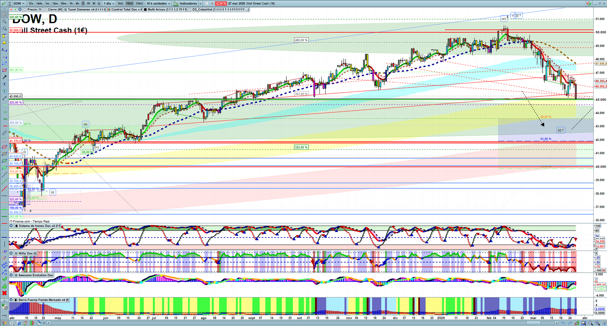Pick the arrow drawing tool
Image resolution: width=607 pixels, height=326 pixels.
click(x=4, y=77)
